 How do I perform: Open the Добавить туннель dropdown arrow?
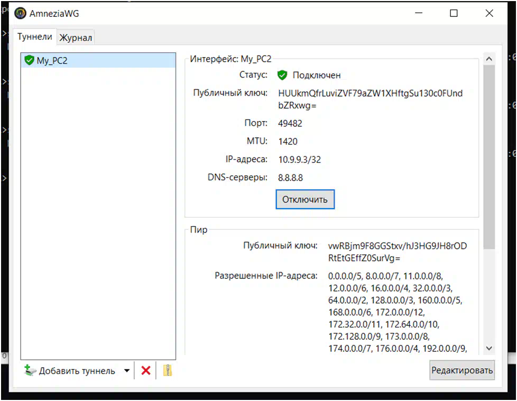(x=127, y=371)
